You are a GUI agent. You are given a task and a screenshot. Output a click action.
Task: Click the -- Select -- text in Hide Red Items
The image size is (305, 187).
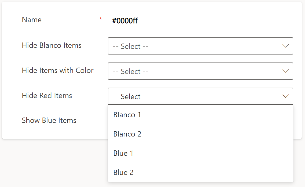coord(130,96)
